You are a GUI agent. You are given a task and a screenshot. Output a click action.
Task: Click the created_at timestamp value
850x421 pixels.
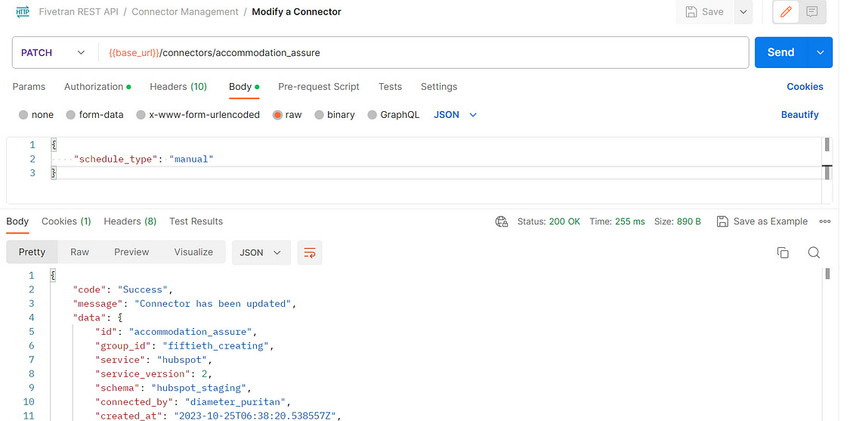255,416
